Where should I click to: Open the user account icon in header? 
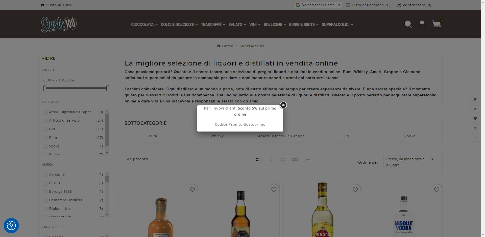pos(422,24)
